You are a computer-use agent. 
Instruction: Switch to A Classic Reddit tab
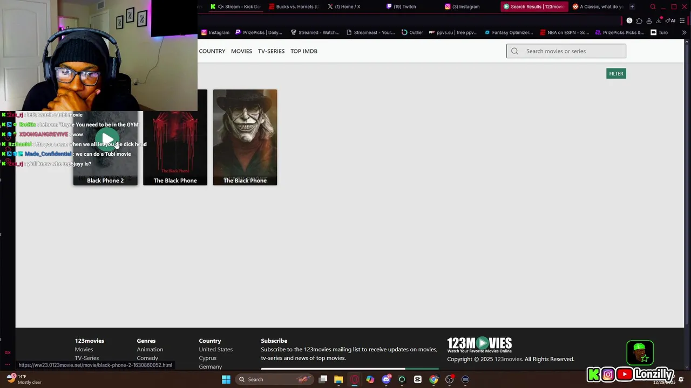pyautogui.click(x=598, y=6)
